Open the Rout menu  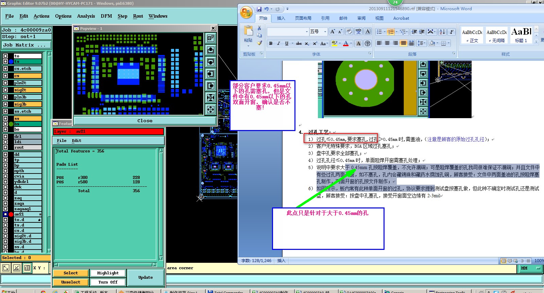tap(138, 16)
